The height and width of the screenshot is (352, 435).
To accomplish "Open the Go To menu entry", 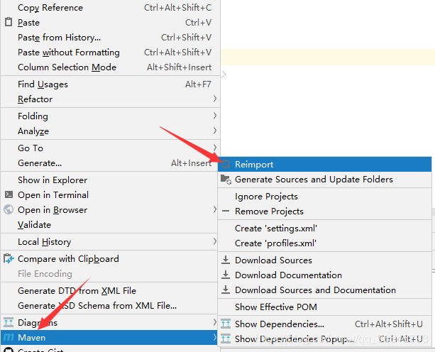I will [x=110, y=148].
